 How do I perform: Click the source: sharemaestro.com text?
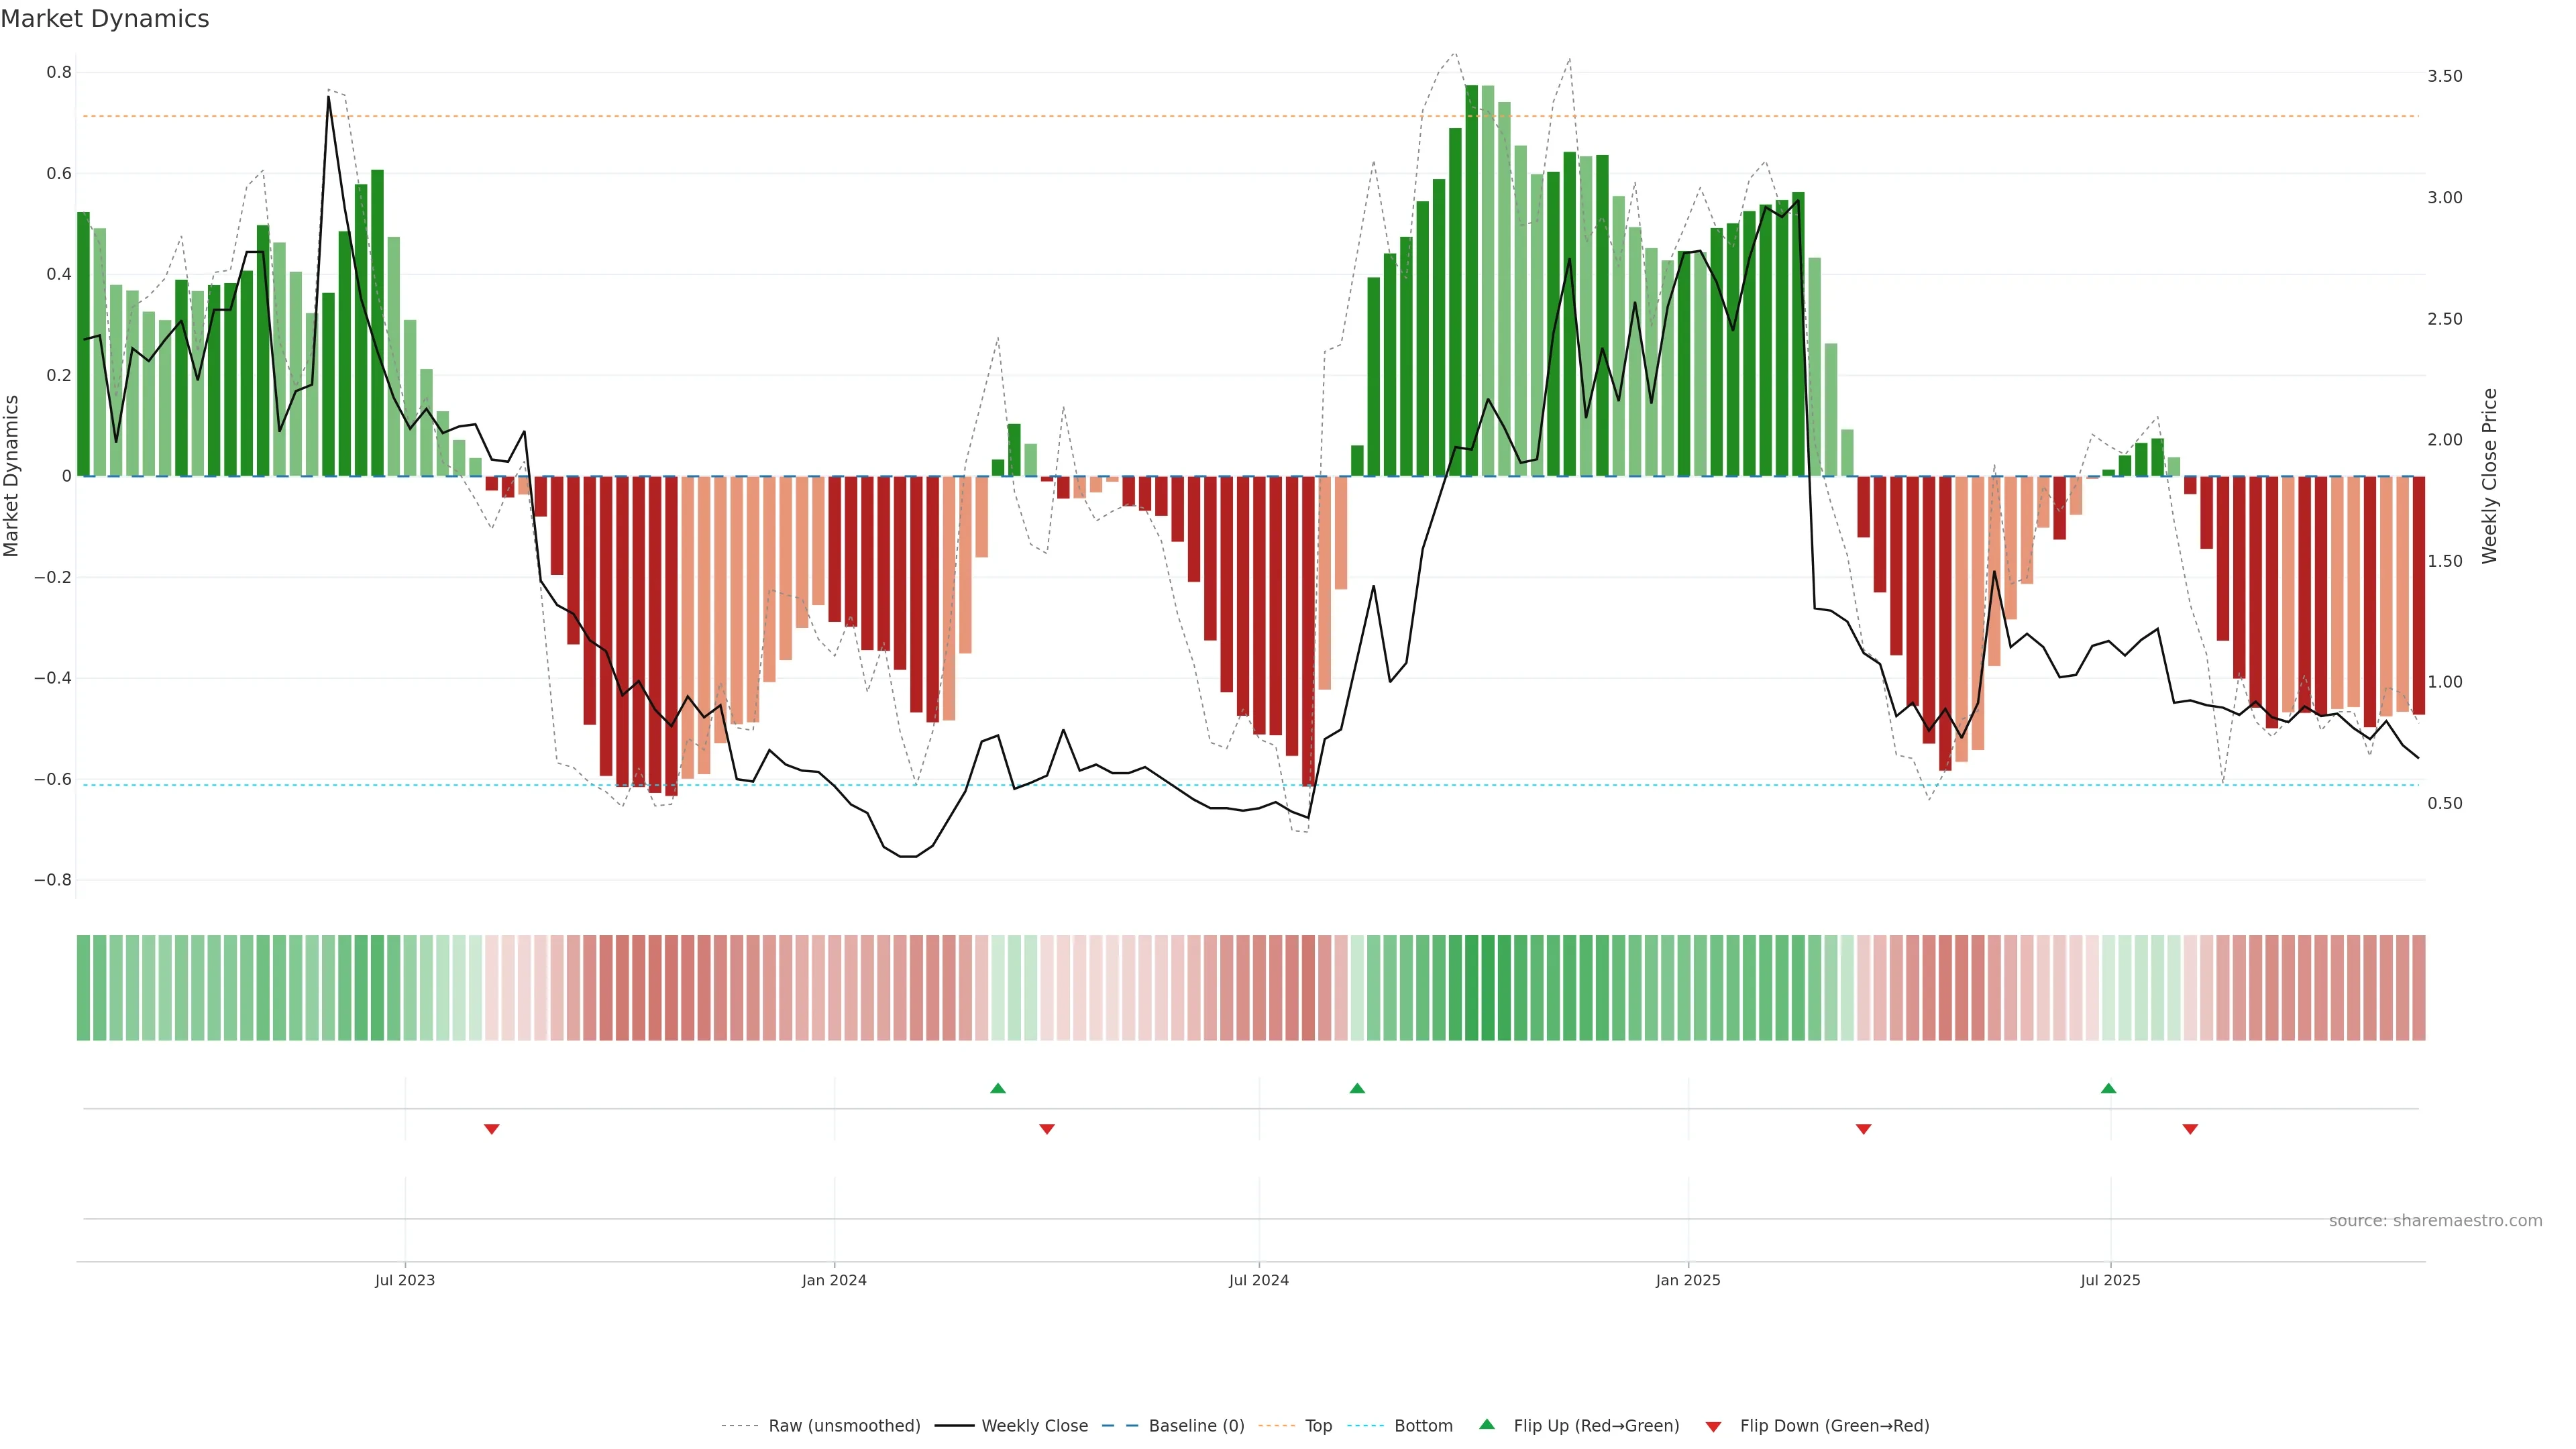coord(2435,1221)
